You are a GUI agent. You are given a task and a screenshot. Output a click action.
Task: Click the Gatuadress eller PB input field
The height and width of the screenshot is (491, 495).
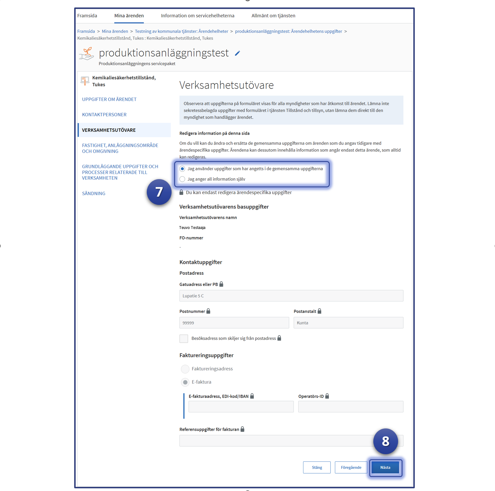click(291, 296)
